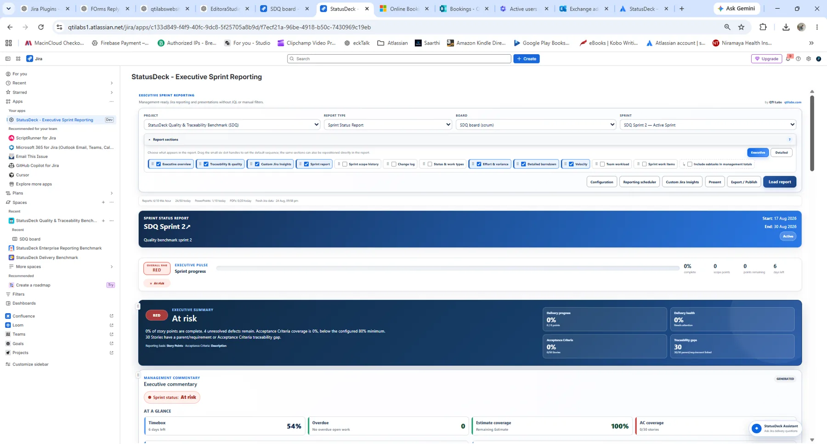Screen dimensions: 827x444
Task: Collapse the Jira sidebar panel icon
Action: click(x=8, y=59)
